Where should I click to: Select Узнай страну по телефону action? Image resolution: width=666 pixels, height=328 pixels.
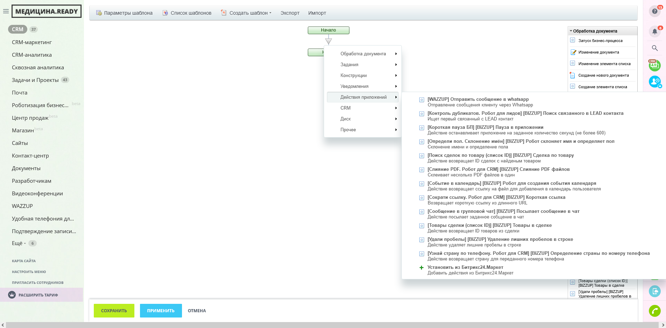click(x=538, y=256)
